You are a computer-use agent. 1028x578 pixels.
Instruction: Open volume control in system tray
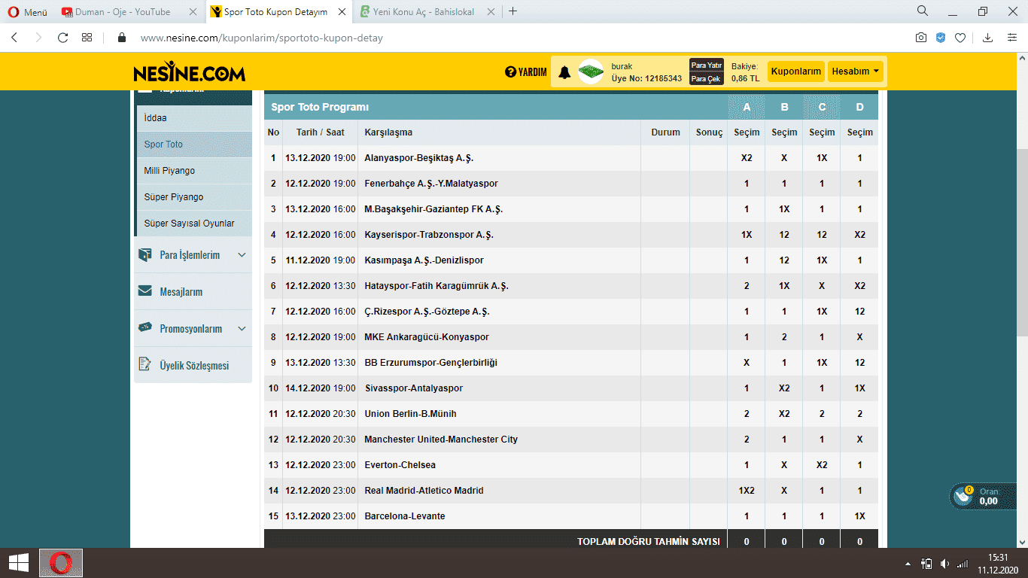point(944,564)
